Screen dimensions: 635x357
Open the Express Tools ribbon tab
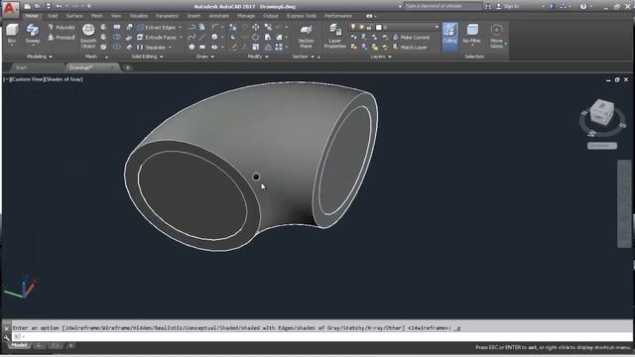click(302, 16)
